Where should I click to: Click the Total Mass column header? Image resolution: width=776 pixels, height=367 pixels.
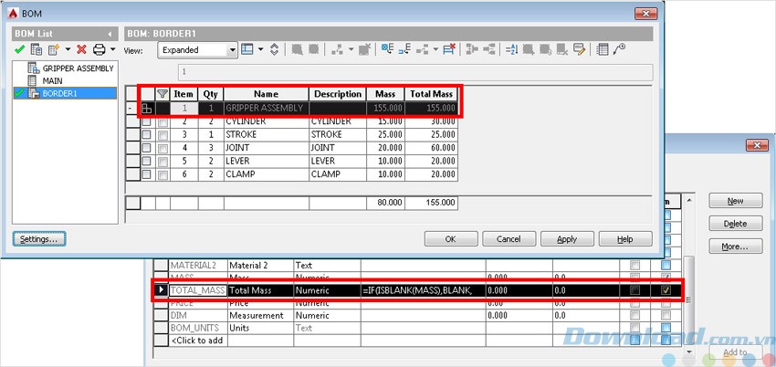[x=431, y=93]
